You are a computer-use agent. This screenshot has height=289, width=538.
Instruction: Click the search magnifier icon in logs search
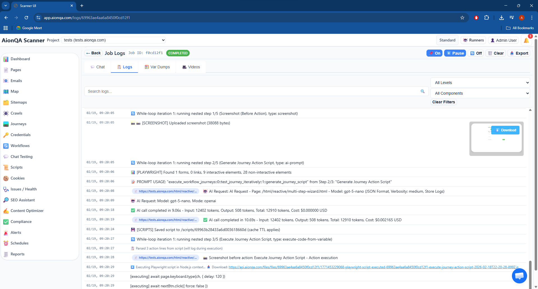coord(423,91)
